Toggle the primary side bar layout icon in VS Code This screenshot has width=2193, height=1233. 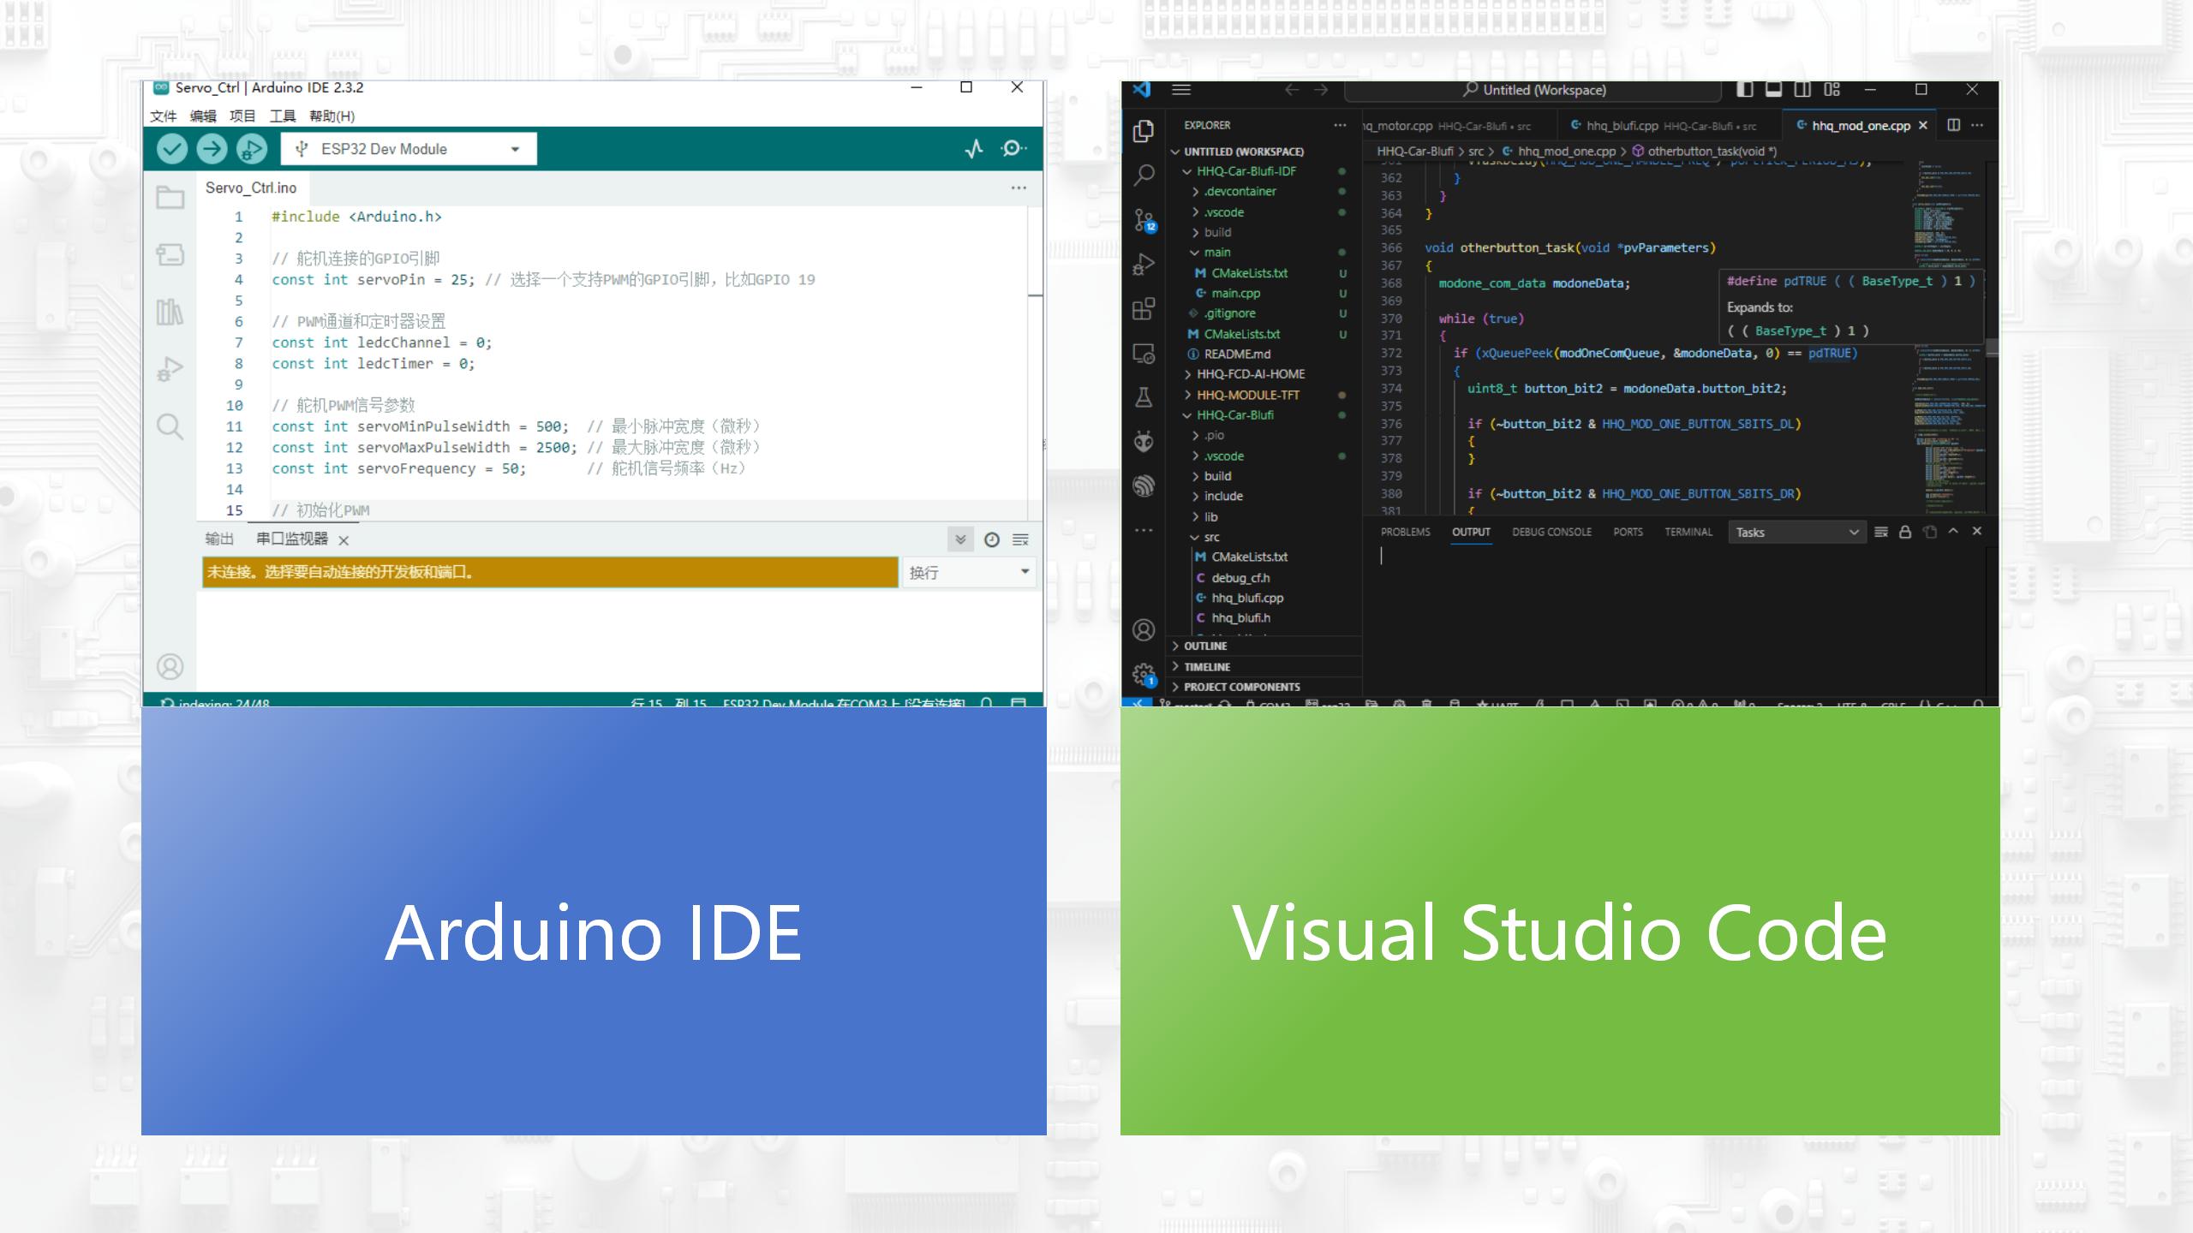[x=1745, y=89]
